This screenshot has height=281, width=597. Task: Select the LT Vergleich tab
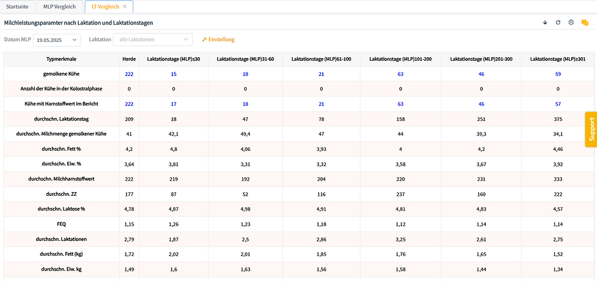pyautogui.click(x=104, y=7)
